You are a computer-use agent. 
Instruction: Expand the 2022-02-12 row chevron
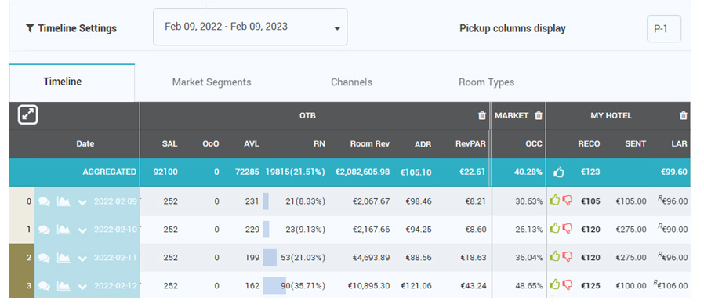82,287
